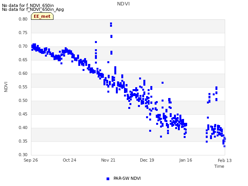The width and height of the screenshot is (248, 186).
Task: Click the 0.60 y-axis tick label
Action: tap(23, 73)
